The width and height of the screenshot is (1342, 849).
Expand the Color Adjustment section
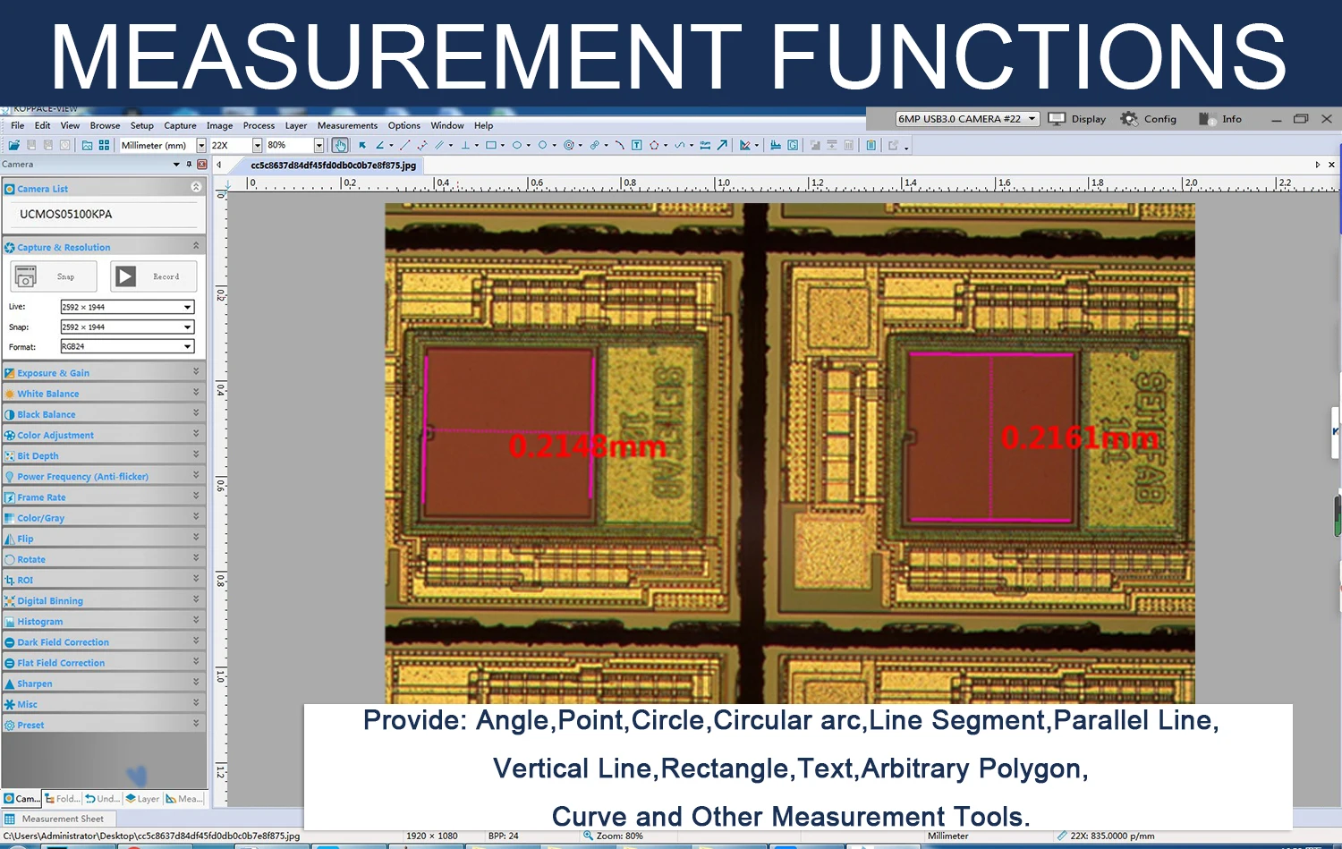coord(104,435)
